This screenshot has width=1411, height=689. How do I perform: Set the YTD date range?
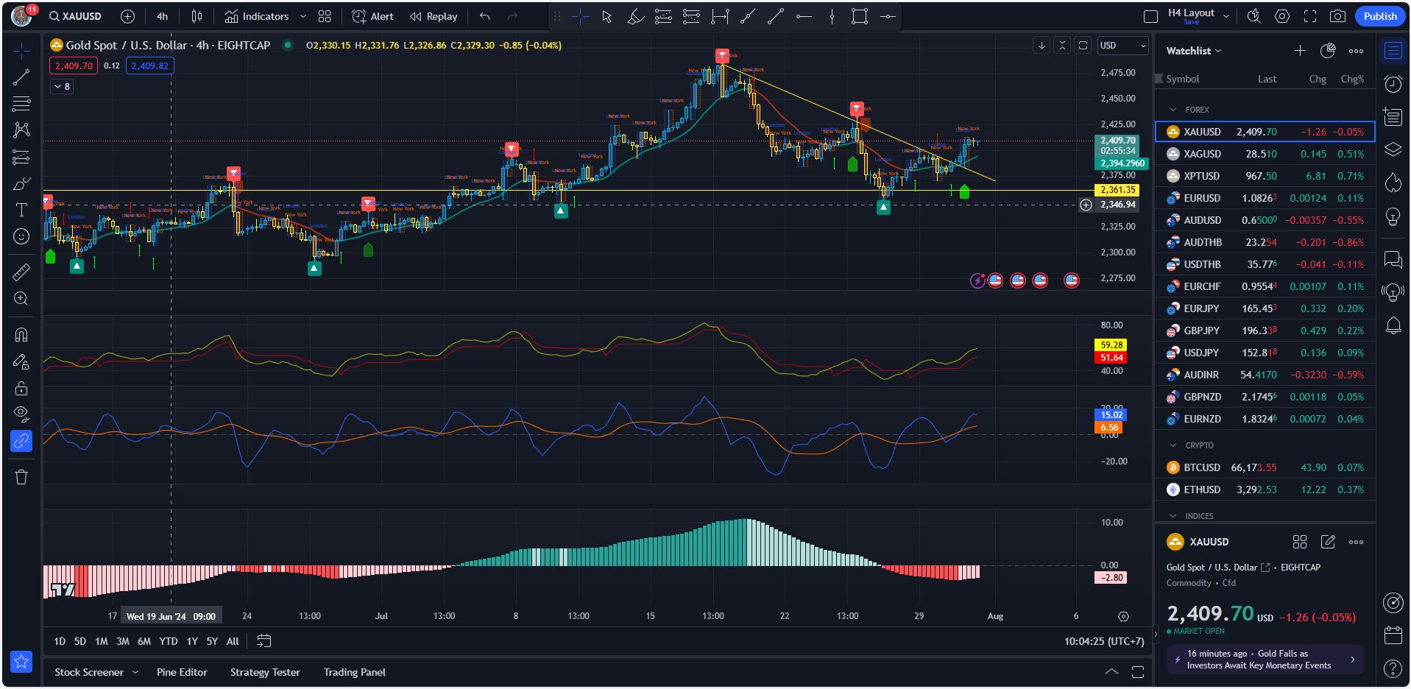click(x=169, y=641)
